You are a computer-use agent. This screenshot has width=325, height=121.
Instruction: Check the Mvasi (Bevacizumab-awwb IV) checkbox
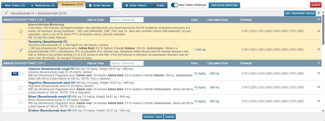pos(21,101)
